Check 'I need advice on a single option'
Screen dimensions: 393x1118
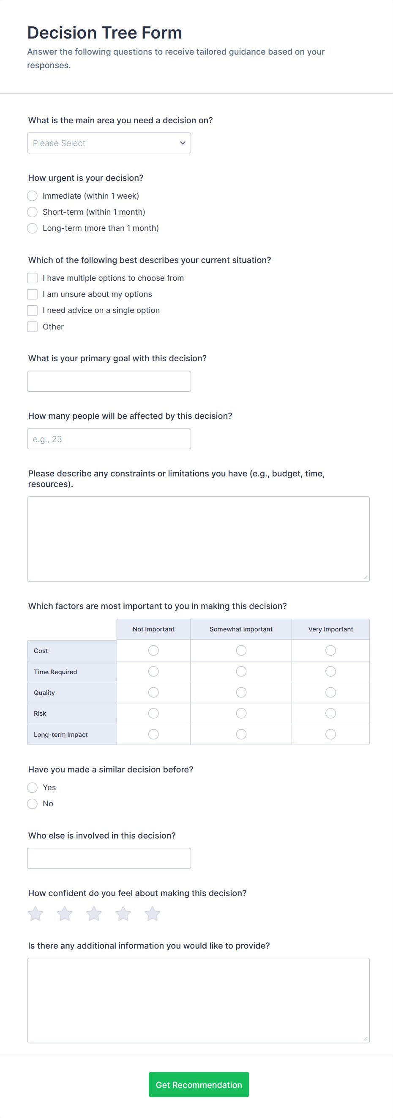(x=32, y=310)
